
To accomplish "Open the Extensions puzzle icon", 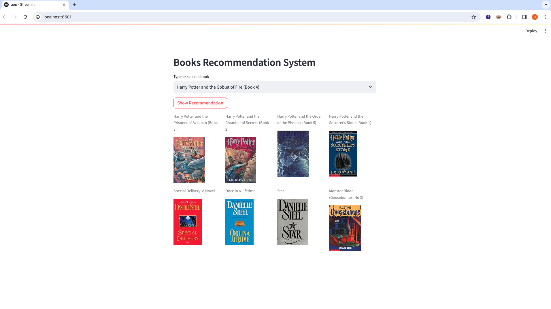I will pos(509,17).
